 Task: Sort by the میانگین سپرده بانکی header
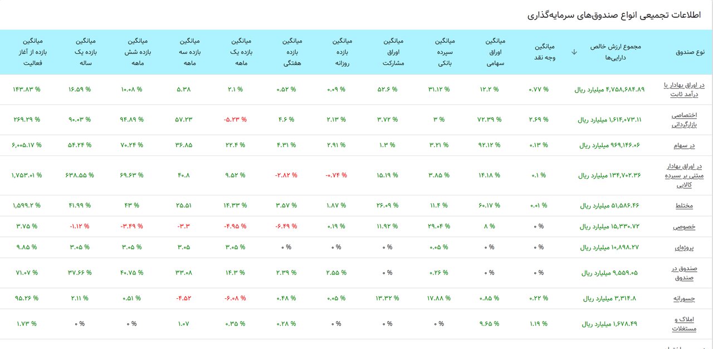[443, 52]
